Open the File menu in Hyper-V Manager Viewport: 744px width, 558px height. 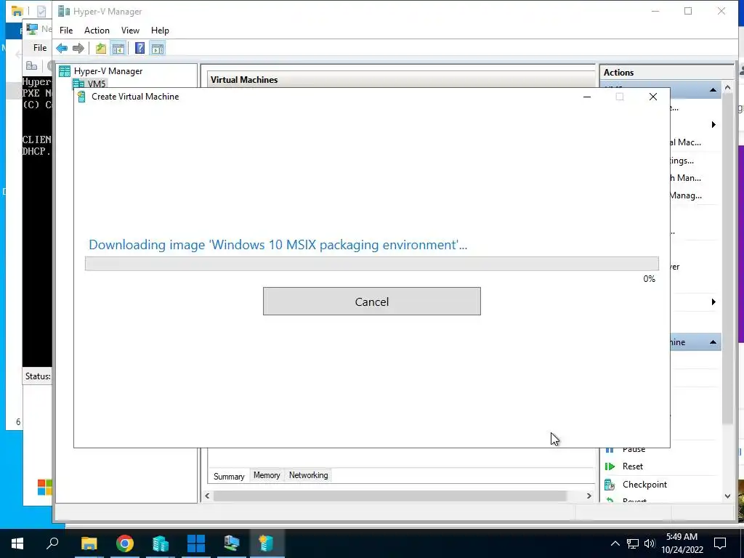click(66, 31)
